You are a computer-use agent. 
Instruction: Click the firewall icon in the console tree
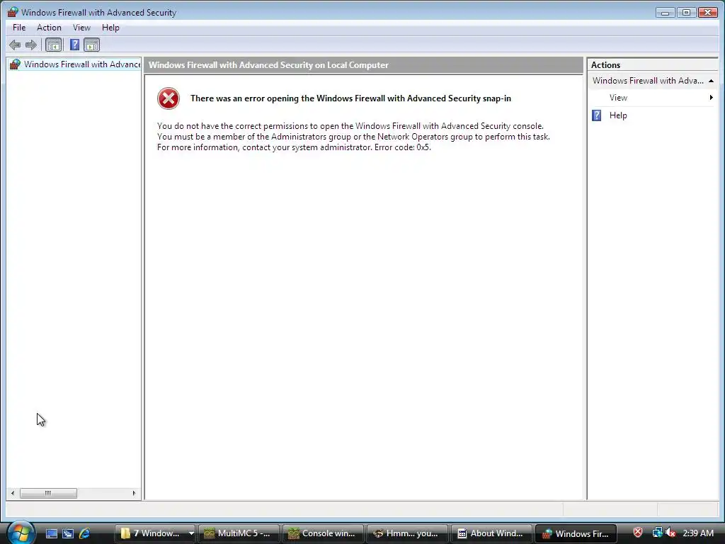tap(16, 64)
